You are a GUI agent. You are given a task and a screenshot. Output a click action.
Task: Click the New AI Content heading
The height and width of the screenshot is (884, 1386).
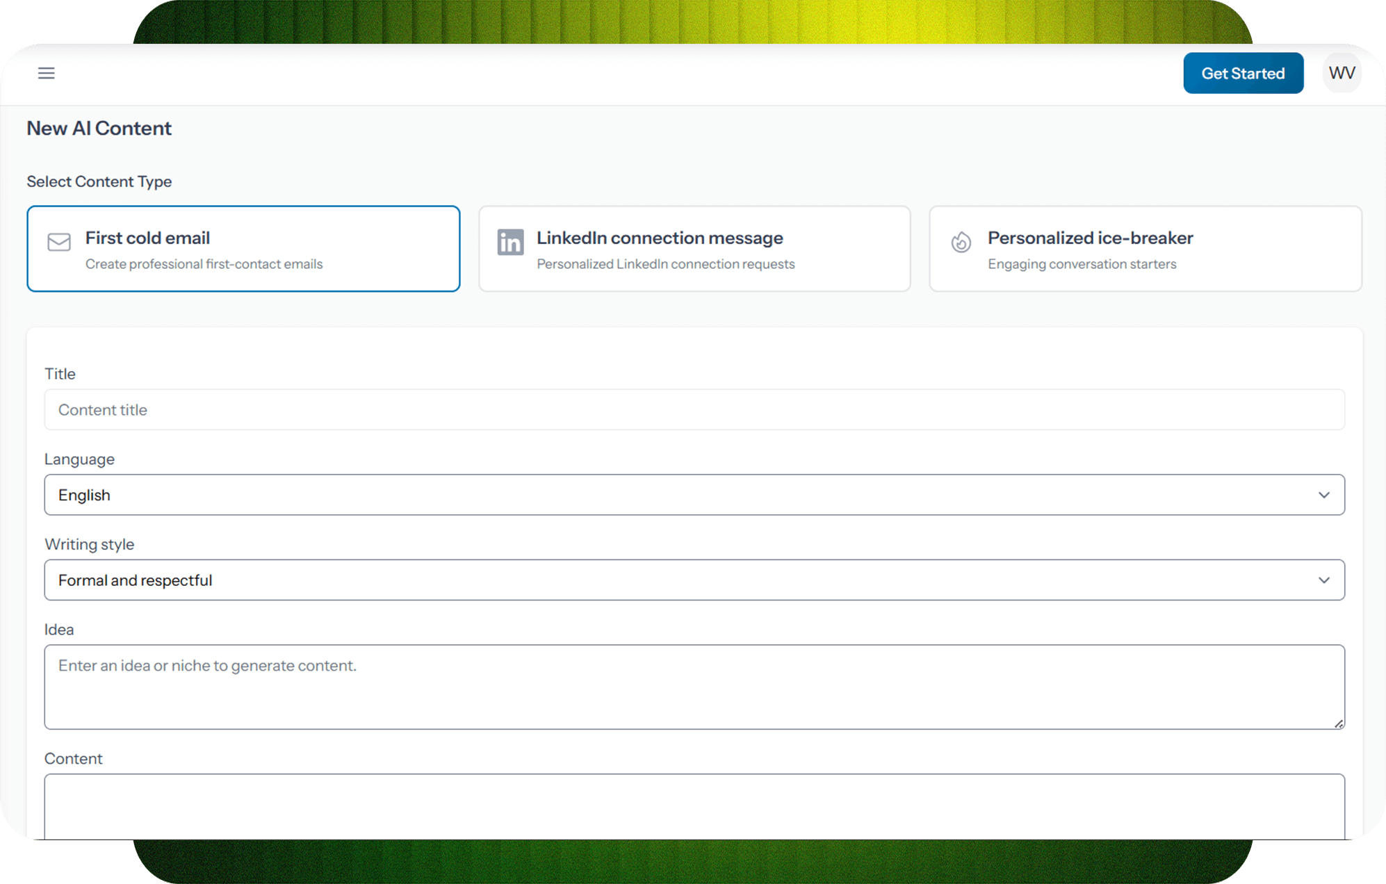[x=99, y=129]
